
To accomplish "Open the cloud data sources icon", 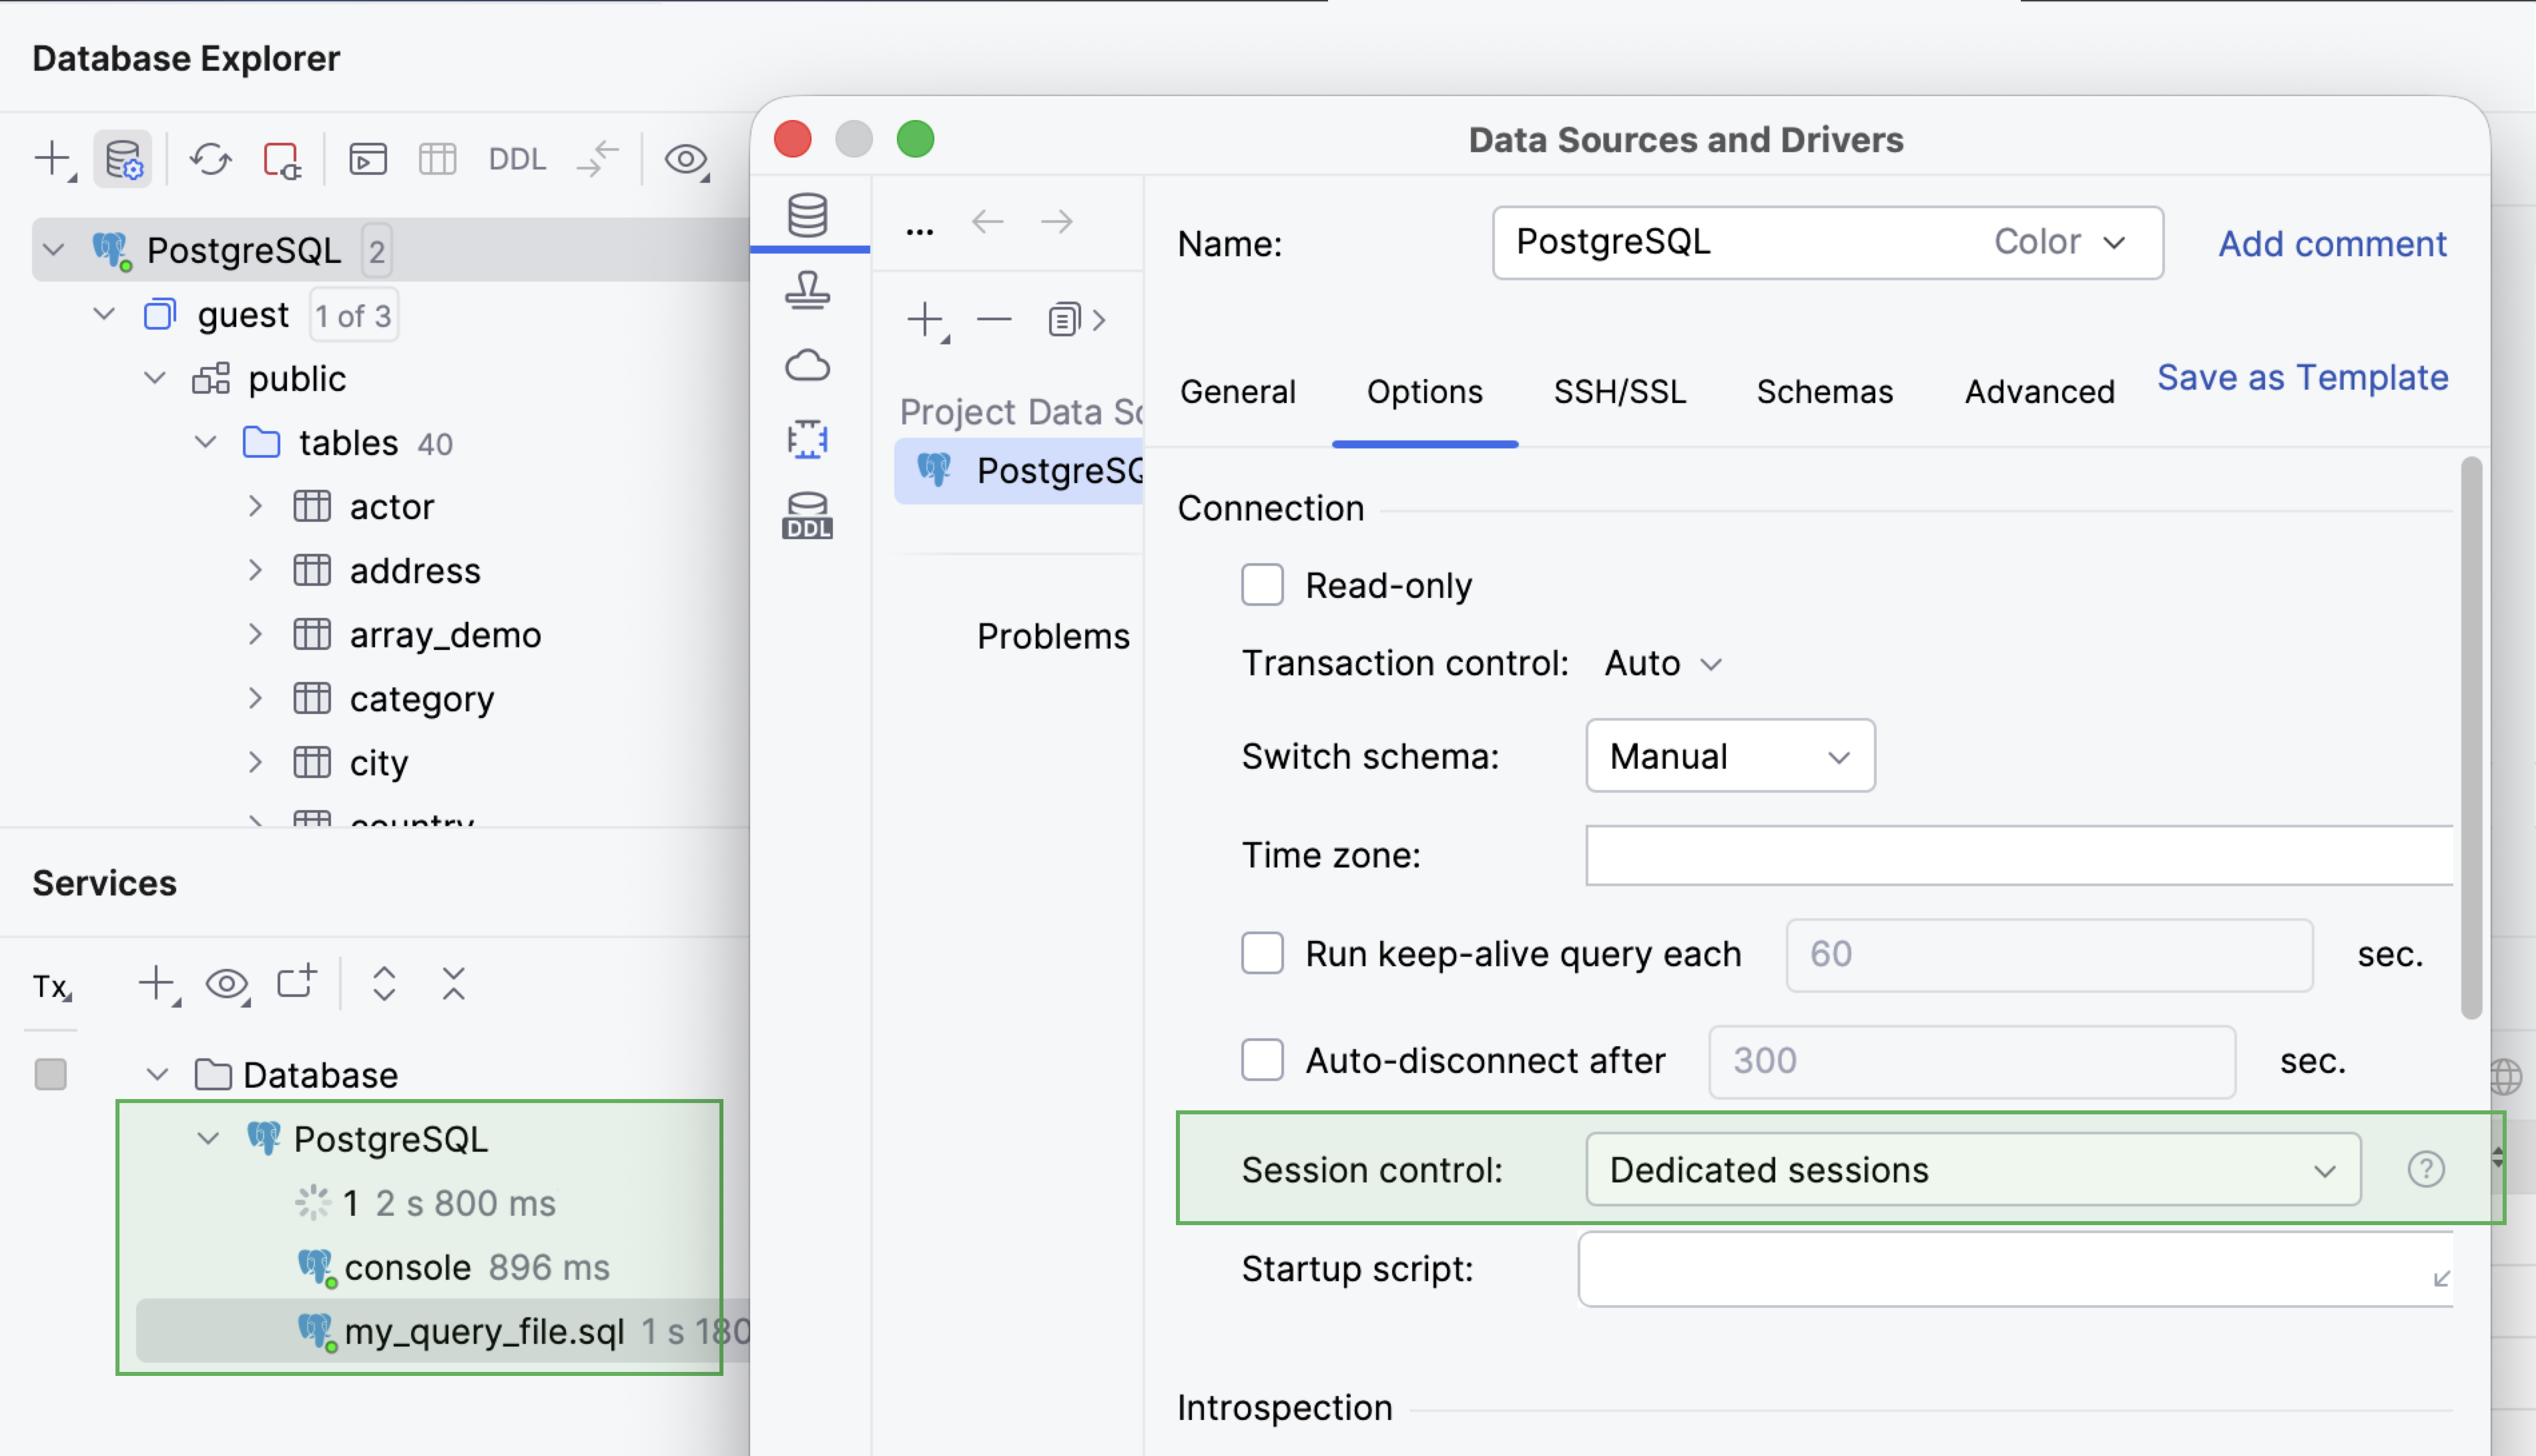I will (x=807, y=365).
